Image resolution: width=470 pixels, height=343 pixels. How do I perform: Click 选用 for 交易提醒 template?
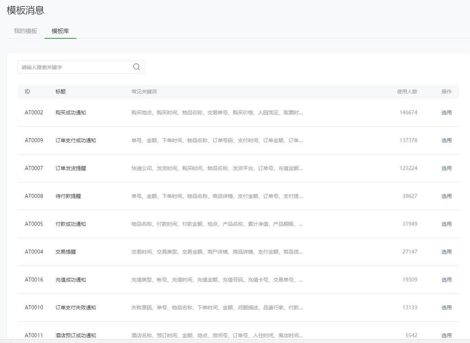pyautogui.click(x=446, y=252)
